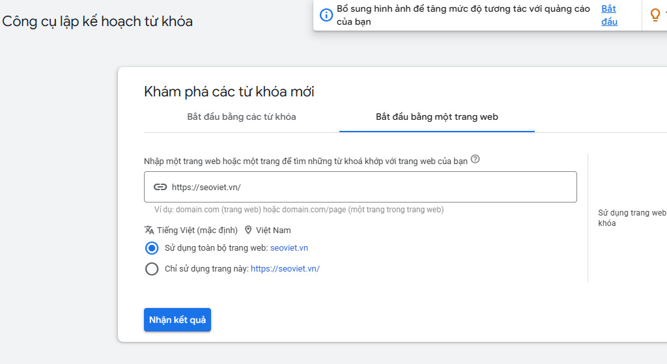
Task: Open the seoviet.vn link
Action: click(x=289, y=248)
